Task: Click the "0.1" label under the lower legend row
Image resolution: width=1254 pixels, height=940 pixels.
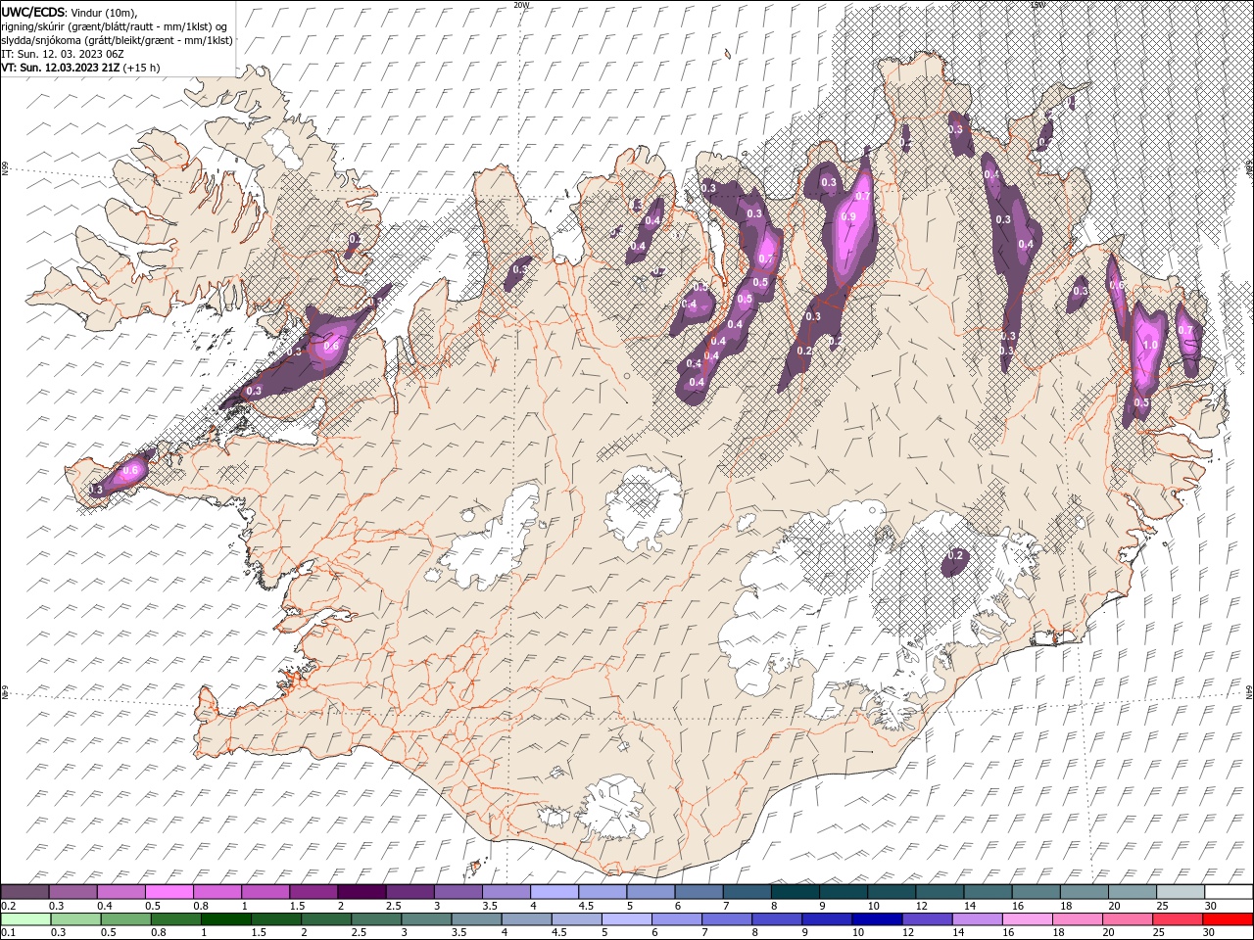Action: click(x=7, y=933)
